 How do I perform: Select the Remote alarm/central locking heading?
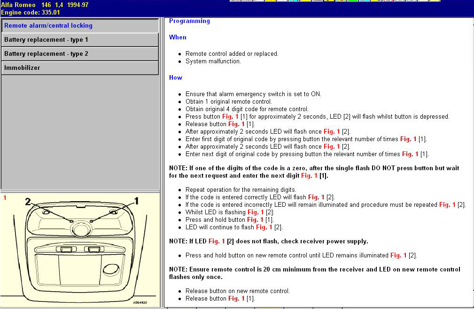80,25
